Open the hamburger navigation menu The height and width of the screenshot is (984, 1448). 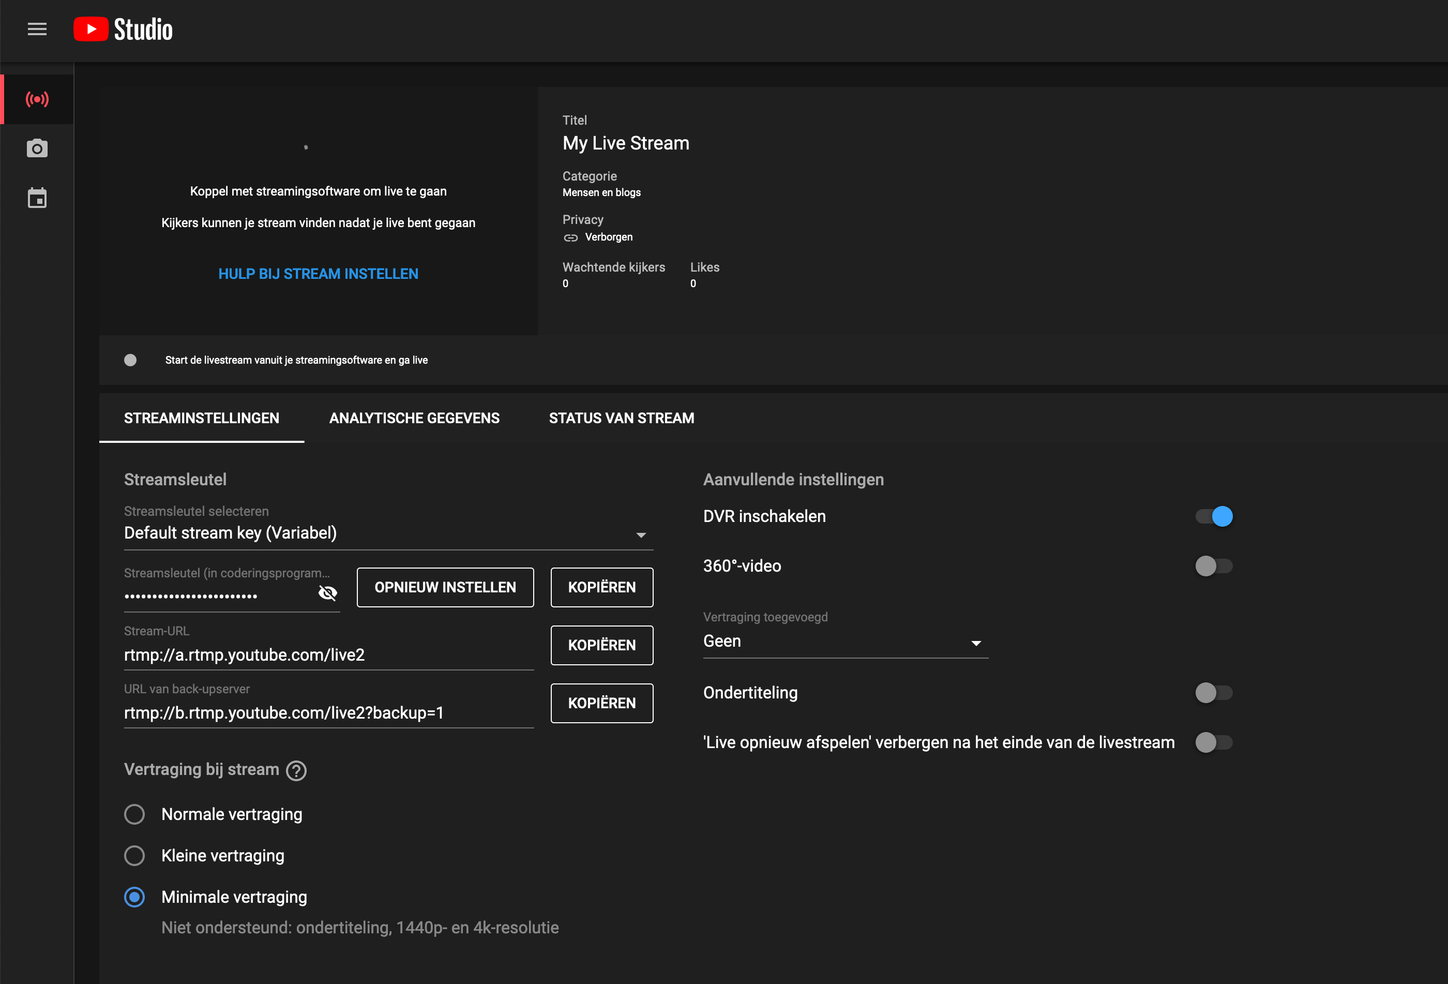click(37, 29)
